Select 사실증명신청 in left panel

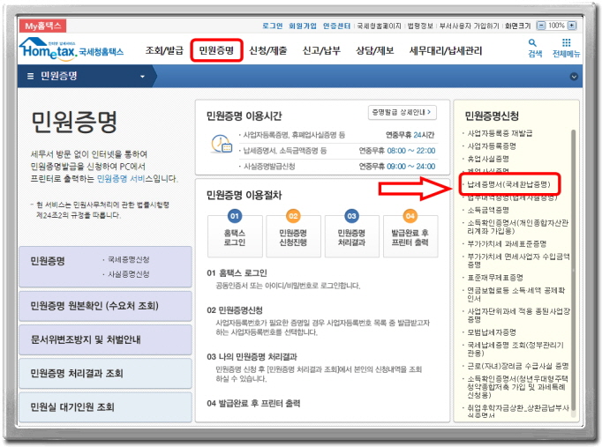tap(129, 274)
